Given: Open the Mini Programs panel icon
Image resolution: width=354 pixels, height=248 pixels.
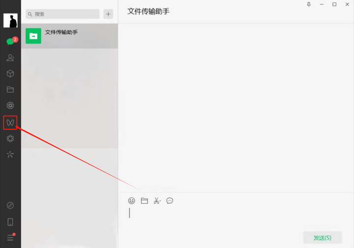Looking at the screenshot, I should [10, 205].
